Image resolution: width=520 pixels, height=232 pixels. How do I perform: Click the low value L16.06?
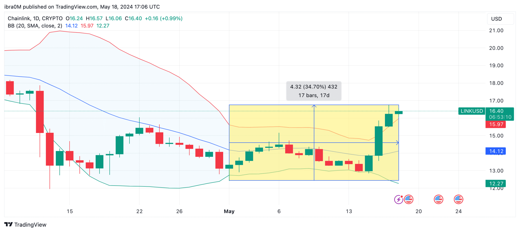[114, 18]
